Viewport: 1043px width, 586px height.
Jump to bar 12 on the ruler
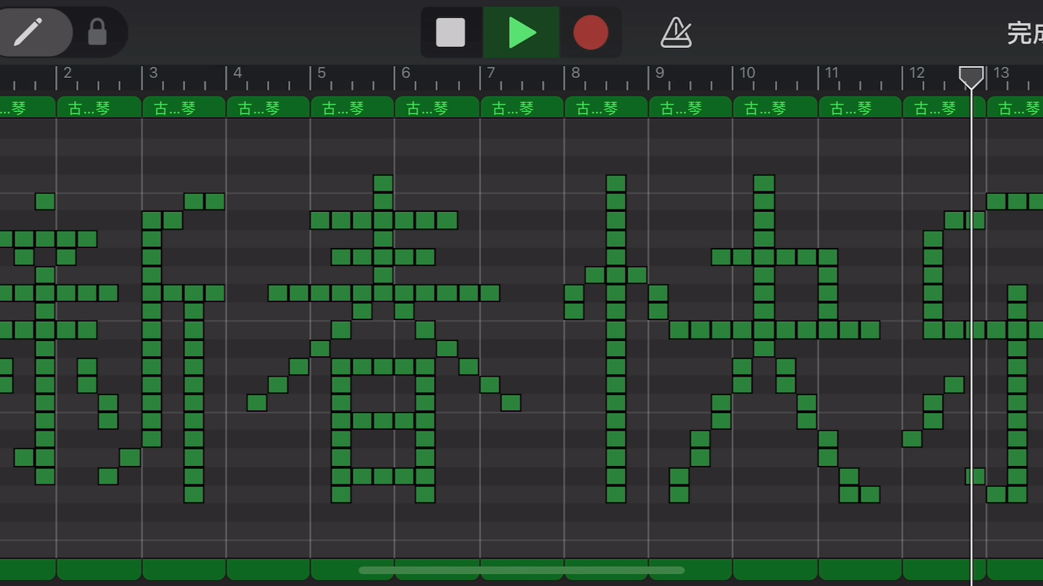(917, 73)
